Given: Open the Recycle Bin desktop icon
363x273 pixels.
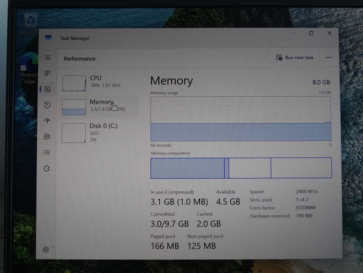Looking at the screenshot, I should click(30, 24).
